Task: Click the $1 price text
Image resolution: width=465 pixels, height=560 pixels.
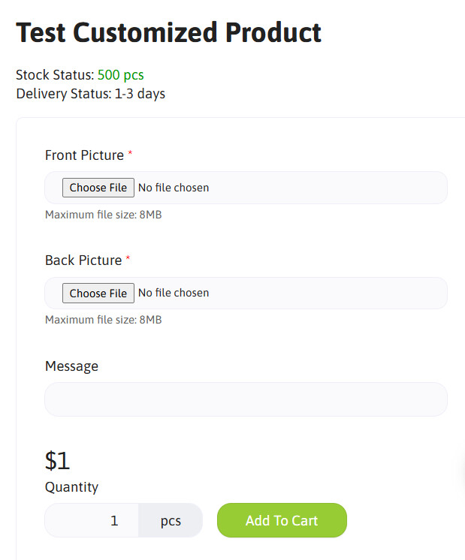Action: (58, 459)
